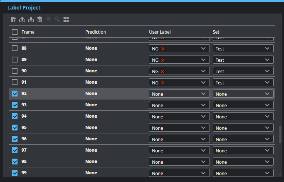Image resolution: width=284 pixels, height=182 pixels.
Task: Switch to grid view icon
Action: click(66, 19)
